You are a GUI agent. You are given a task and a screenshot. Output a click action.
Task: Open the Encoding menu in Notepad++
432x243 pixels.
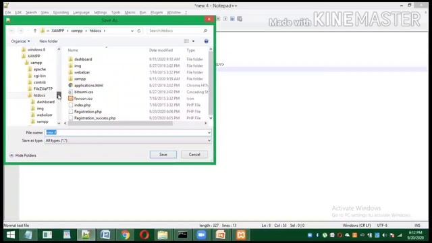pyautogui.click(x=61, y=12)
